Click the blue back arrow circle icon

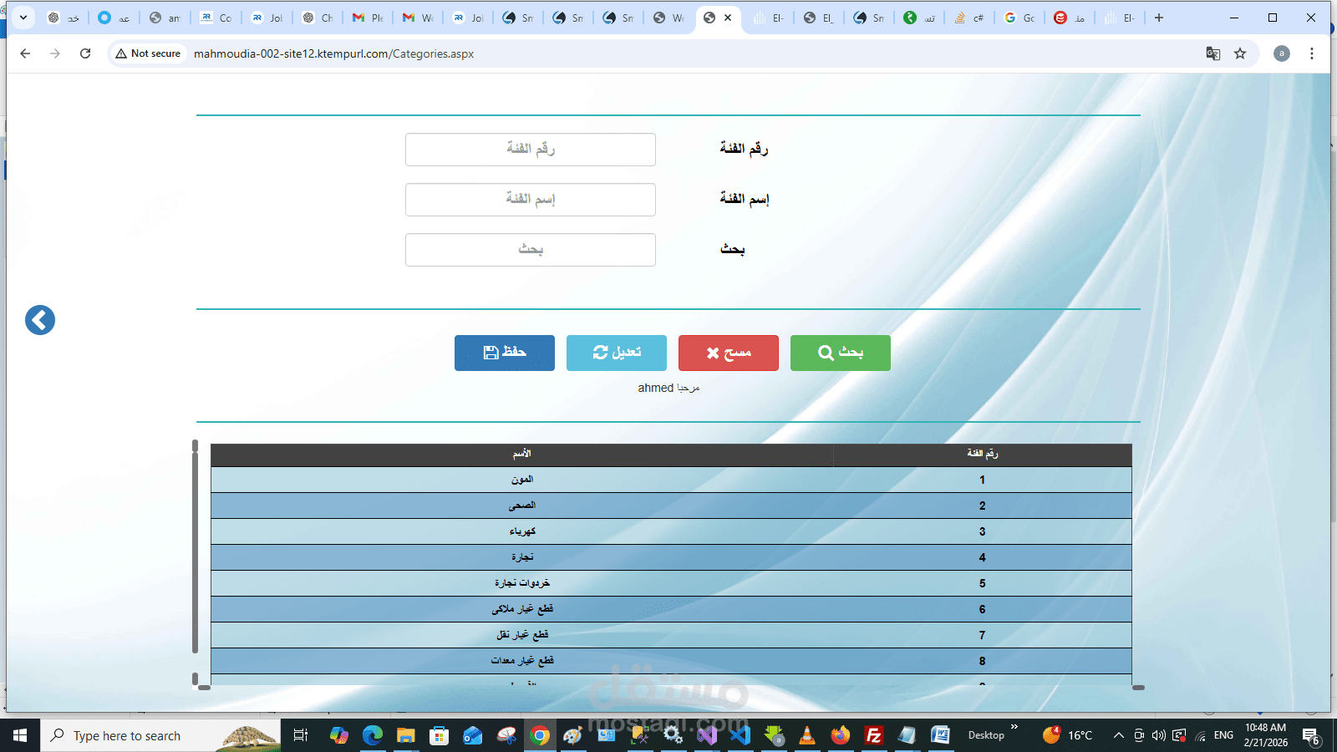click(40, 320)
